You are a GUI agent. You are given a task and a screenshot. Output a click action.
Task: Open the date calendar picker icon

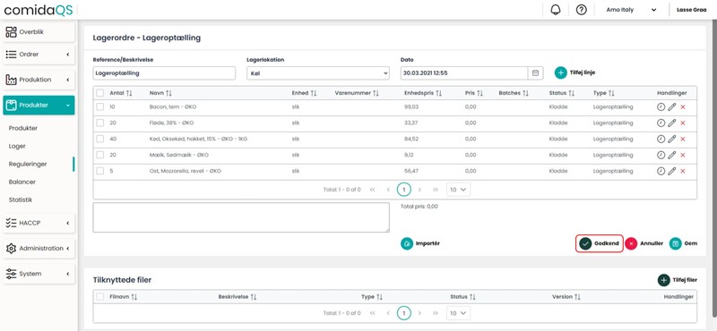[x=535, y=73]
